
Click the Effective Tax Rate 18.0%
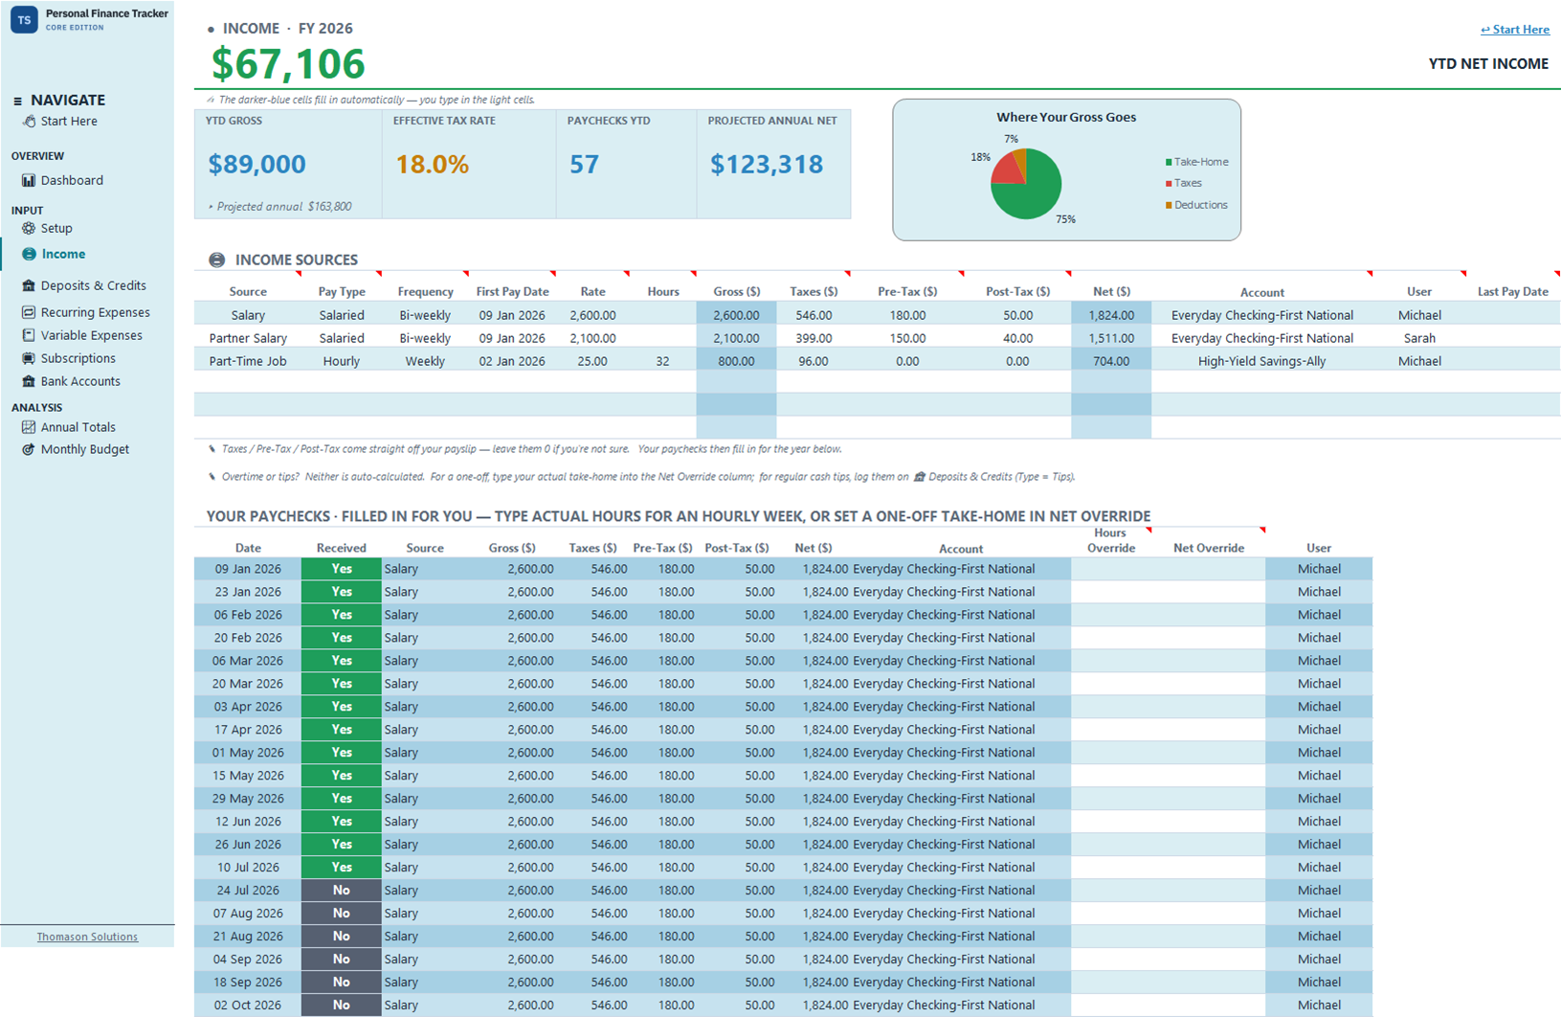pos(433,165)
